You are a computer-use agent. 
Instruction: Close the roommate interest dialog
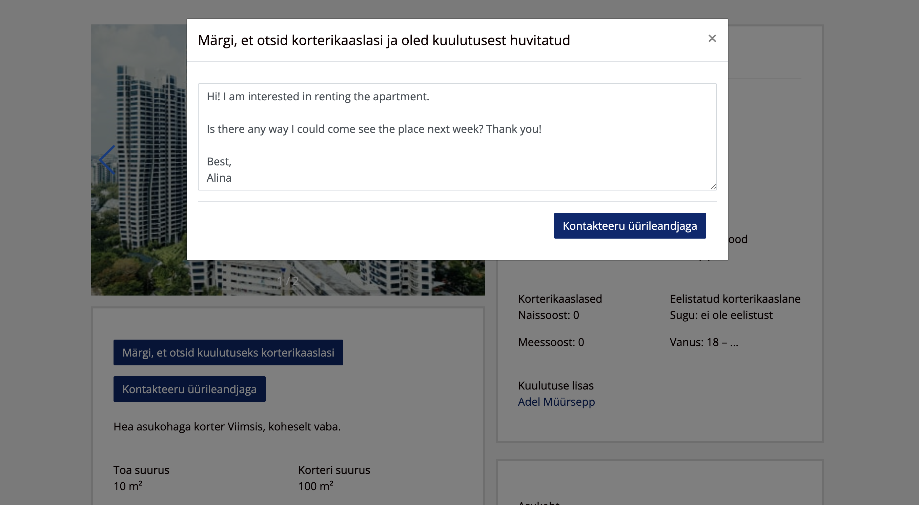712,39
